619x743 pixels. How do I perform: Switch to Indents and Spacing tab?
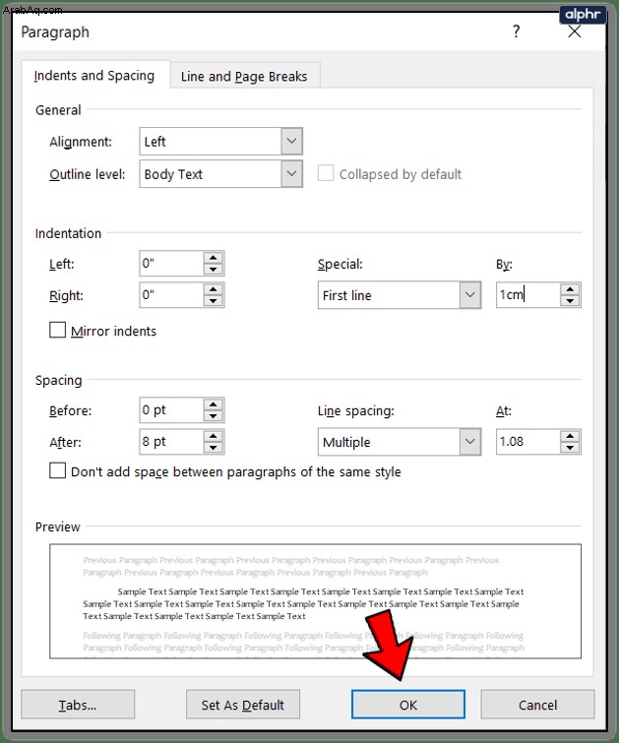click(94, 76)
